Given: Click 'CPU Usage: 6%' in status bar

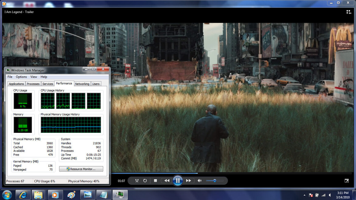Looking at the screenshot, I should pyautogui.click(x=44, y=181).
